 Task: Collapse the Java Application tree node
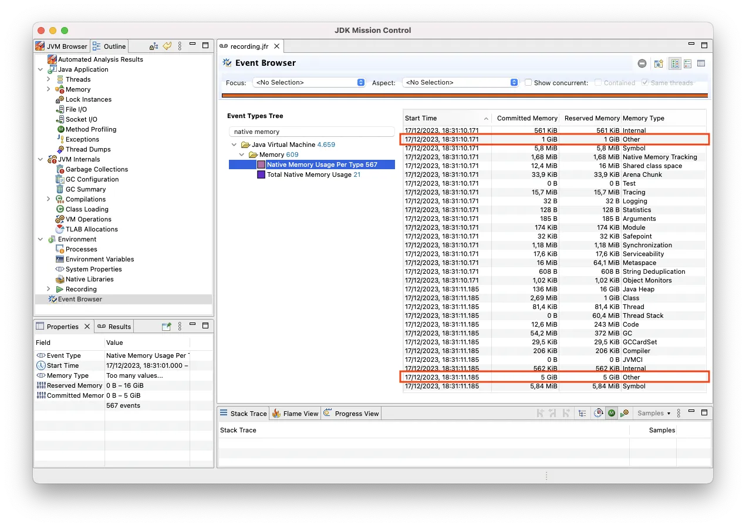click(x=40, y=69)
